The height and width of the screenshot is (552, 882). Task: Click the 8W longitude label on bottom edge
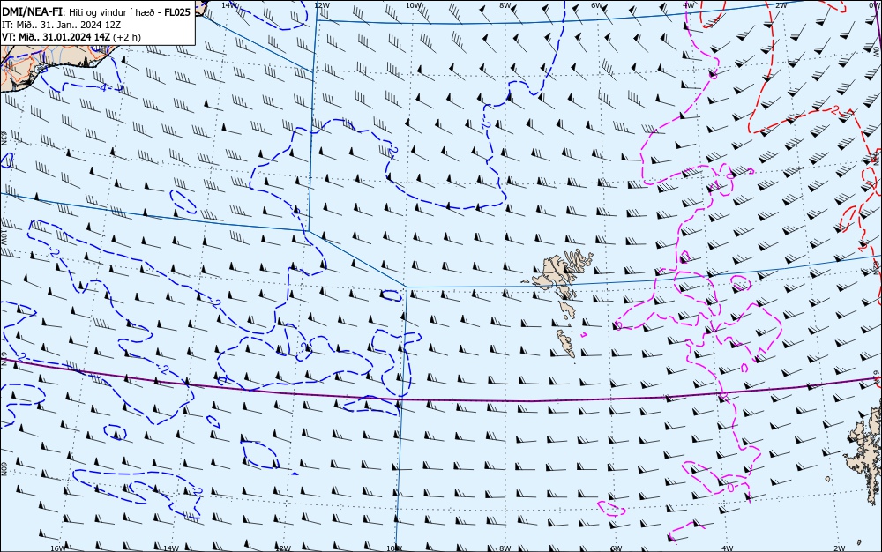pyautogui.click(x=505, y=548)
